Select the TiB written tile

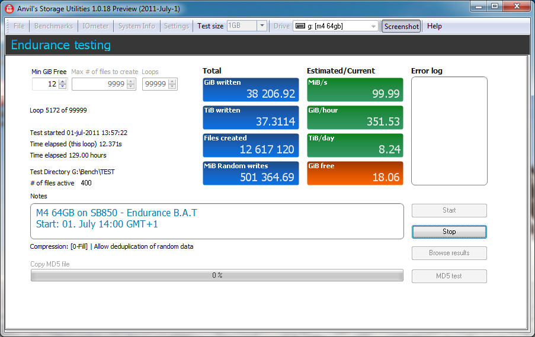click(x=251, y=118)
